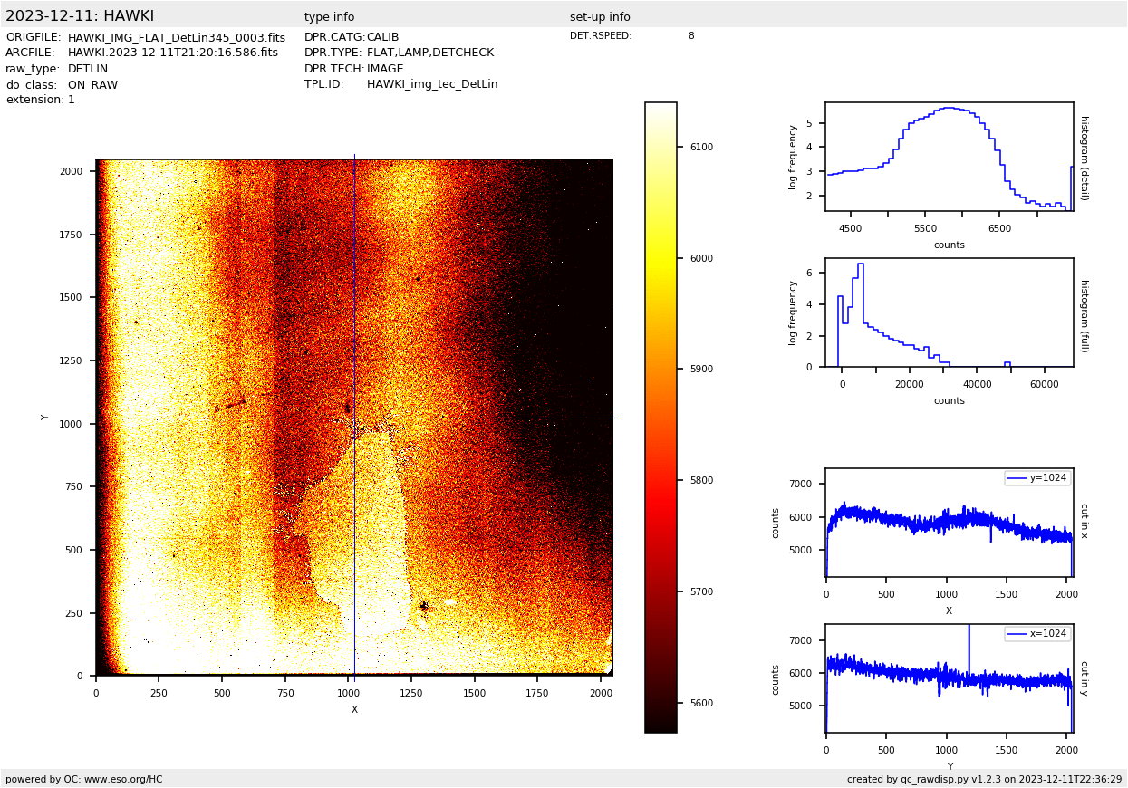
Task: Click the TPL.ID value HAWKI_img_tec_DetLin
Action: coord(431,84)
